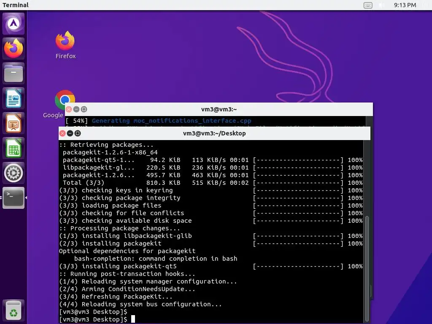Click the ':: Retrieving packages...' line

coord(106,145)
